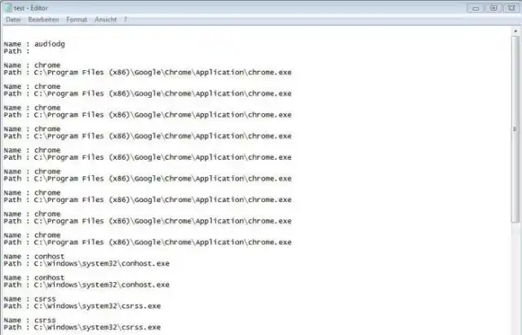Open the Datei menu
The height and width of the screenshot is (335, 522).
click(13, 20)
